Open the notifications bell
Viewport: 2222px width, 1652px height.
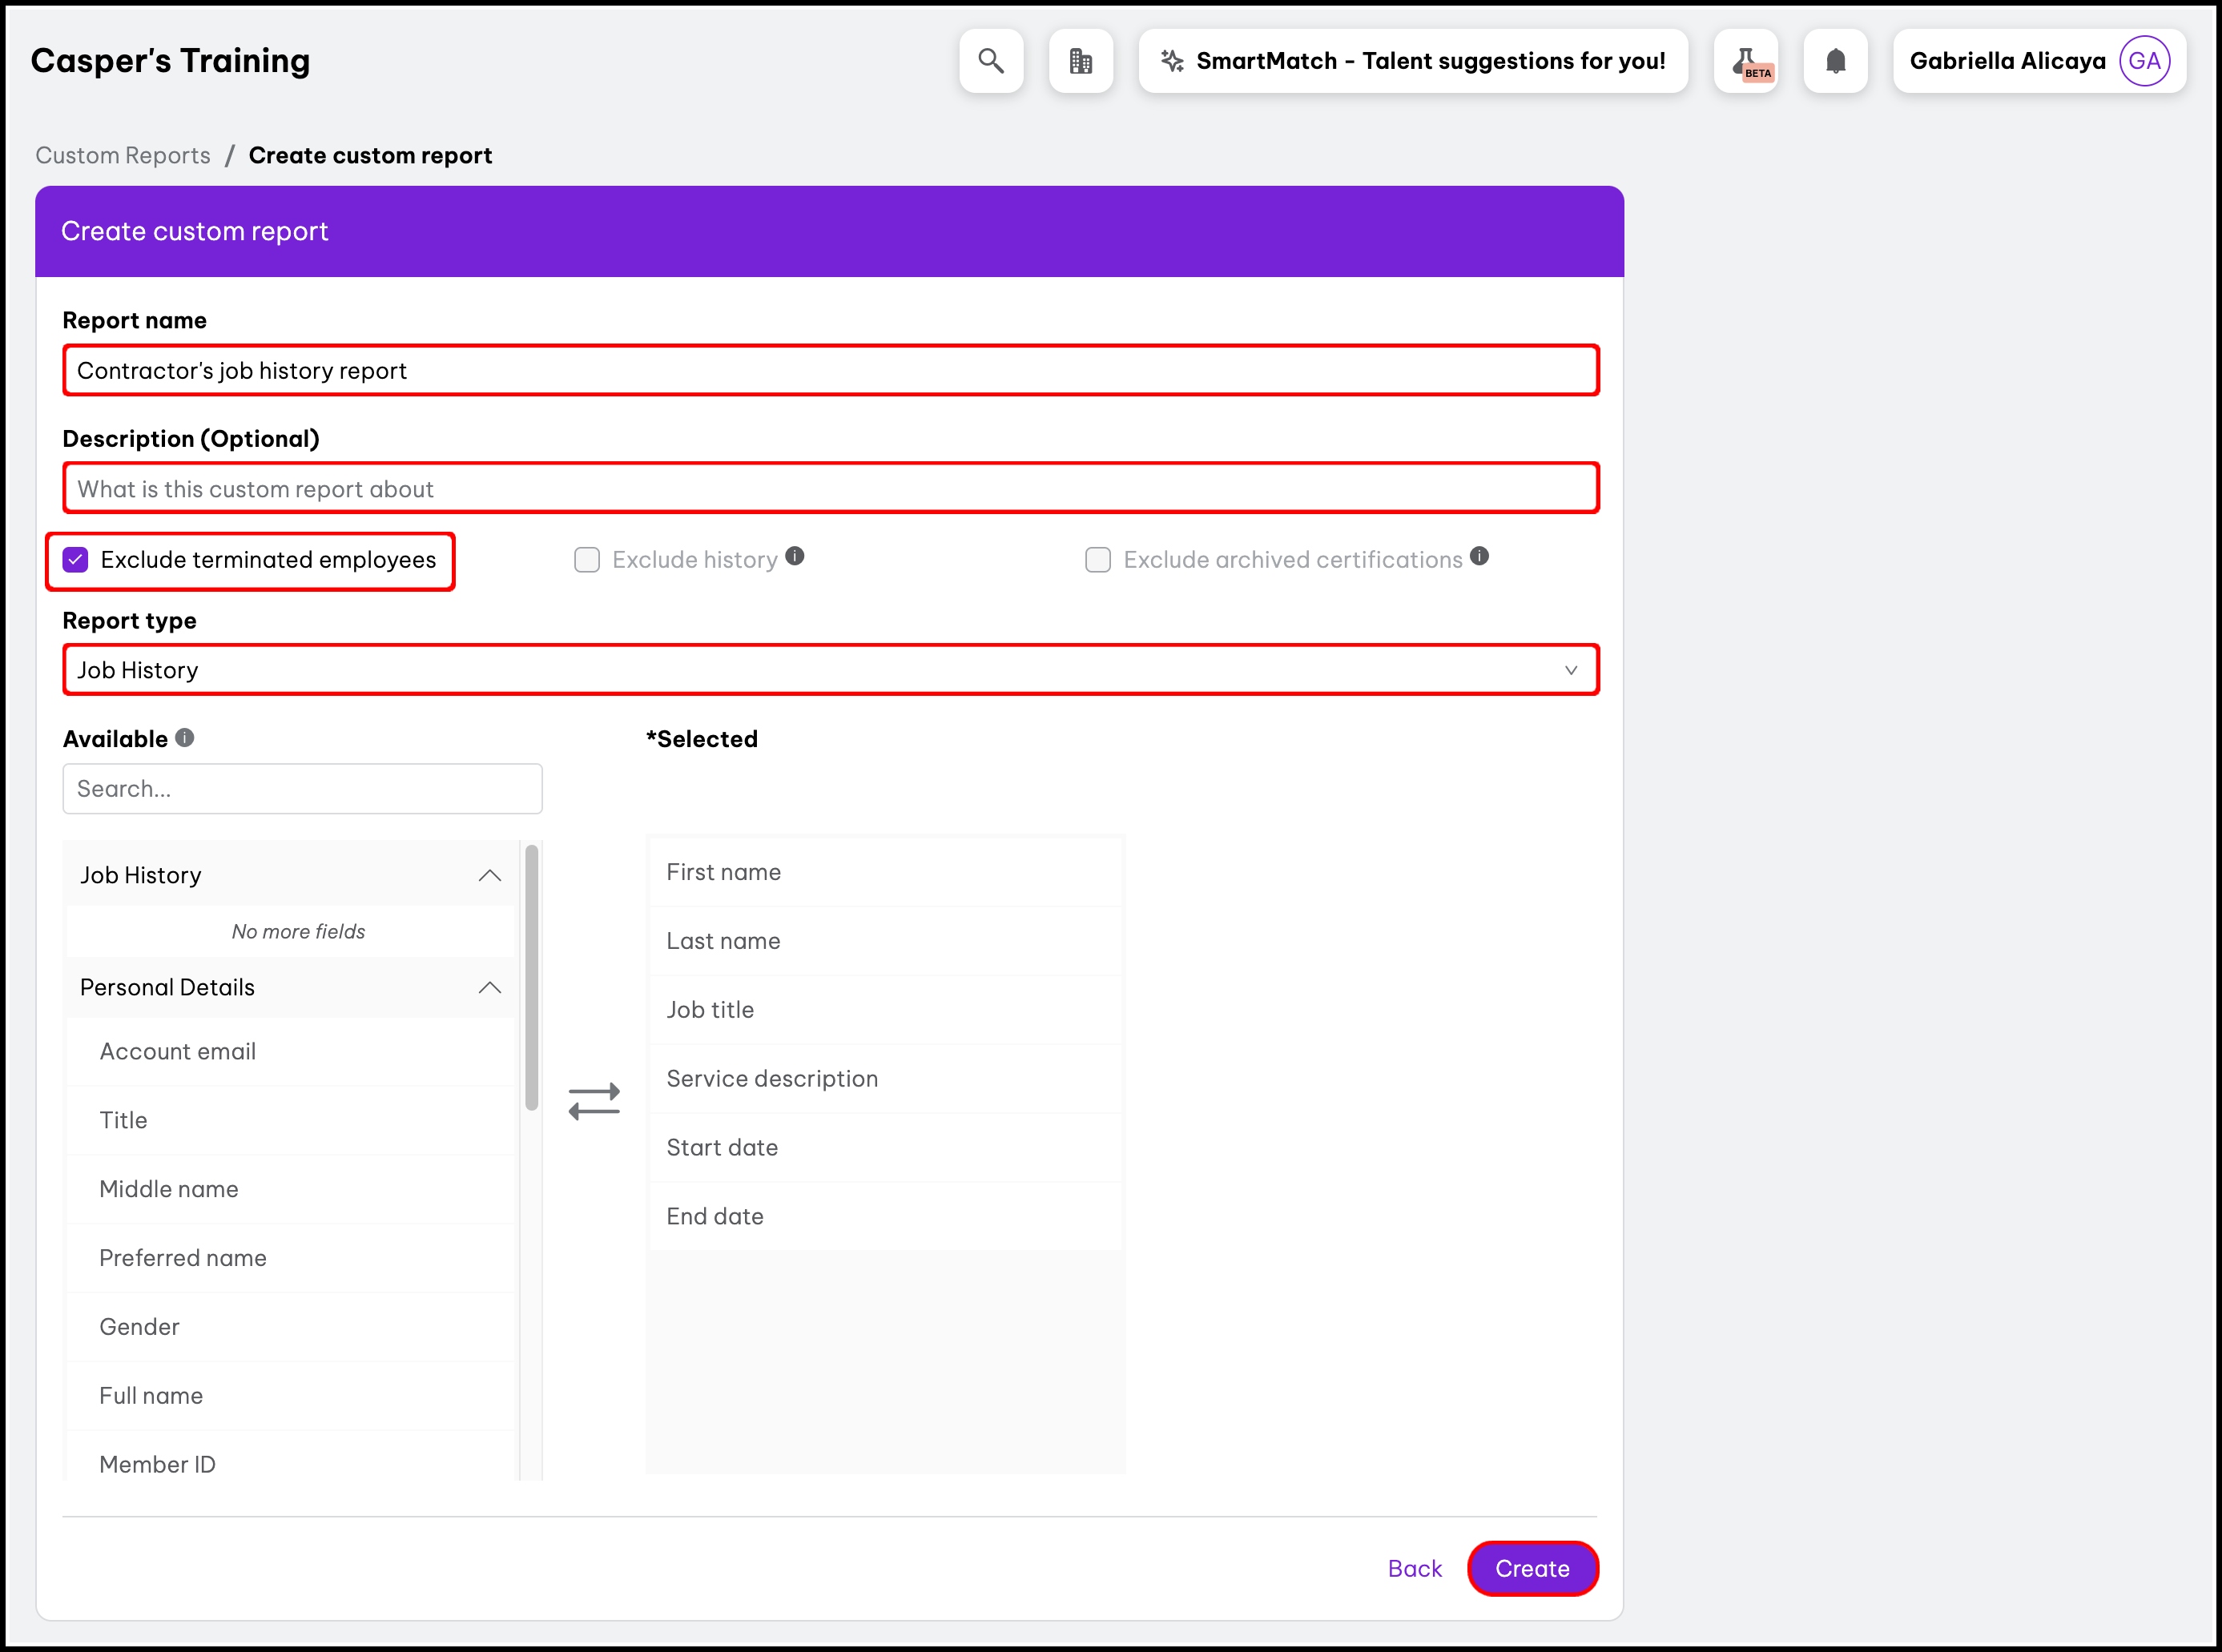click(1835, 61)
